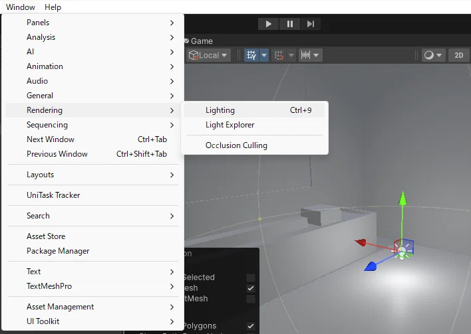Image resolution: width=471 pixels, height=334 pixels.
Task: Click the Step frame button
Action: coord(310,24)
